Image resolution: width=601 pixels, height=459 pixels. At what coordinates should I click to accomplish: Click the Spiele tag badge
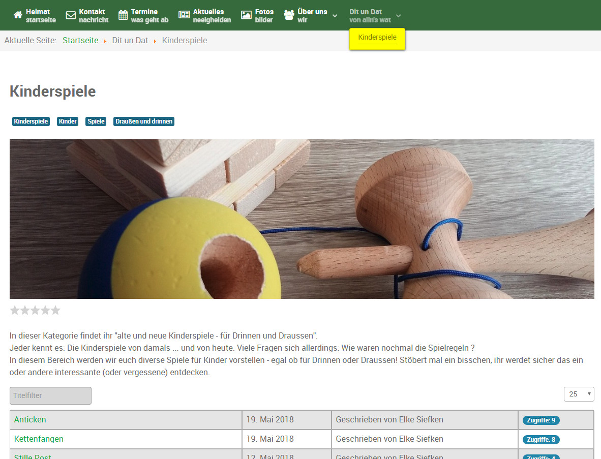click(x=96, y=121)
